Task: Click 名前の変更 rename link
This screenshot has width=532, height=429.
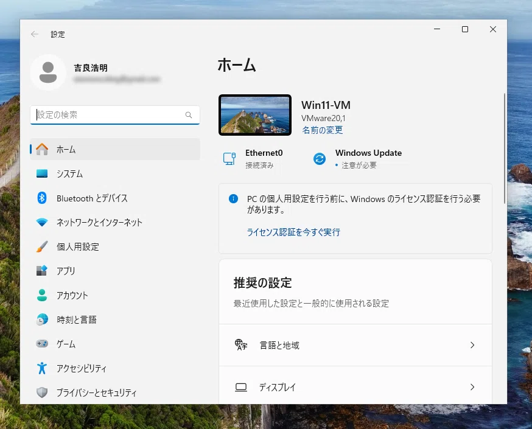Action: tap(323, 130)
